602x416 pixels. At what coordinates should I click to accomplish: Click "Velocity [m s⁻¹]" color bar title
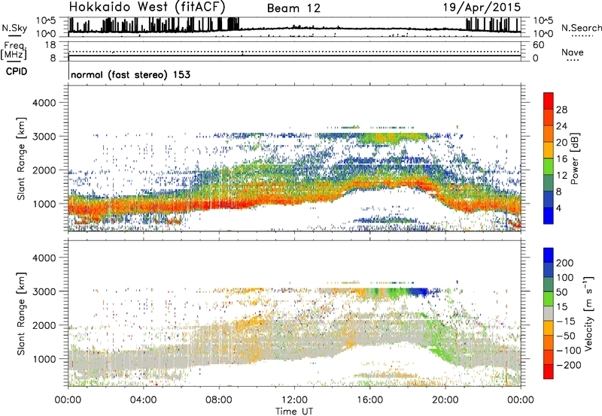[588, 313]
